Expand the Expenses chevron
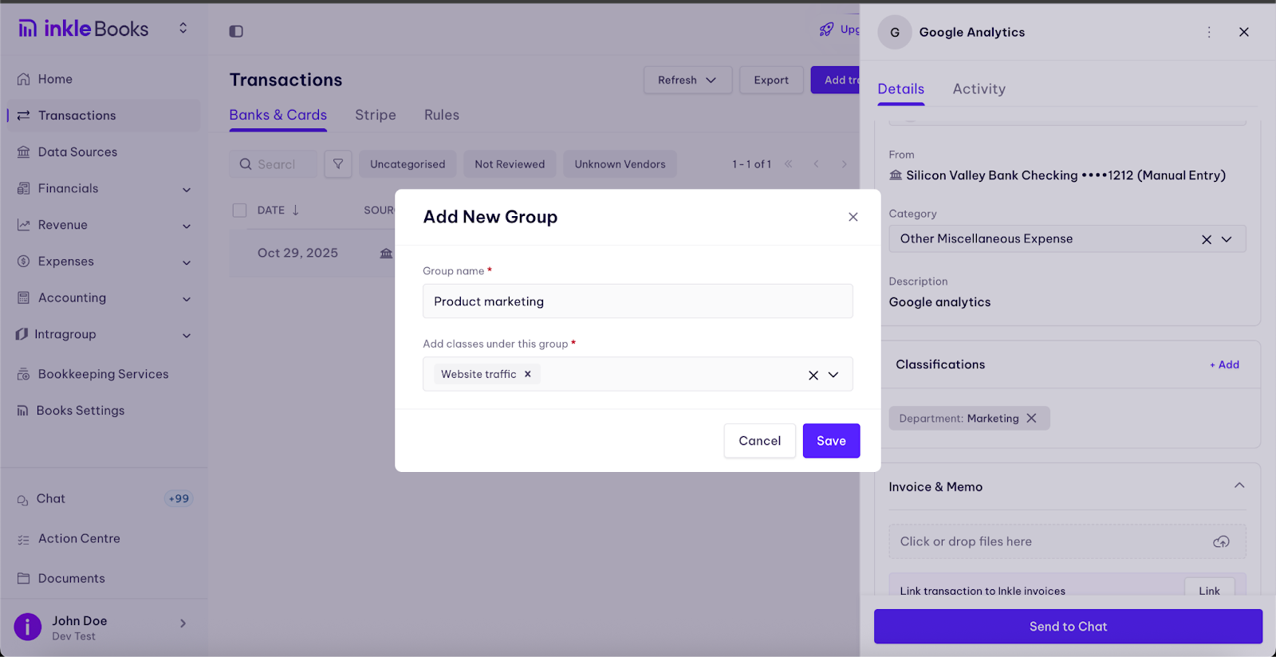 pyautogui.click(x=187, y=262)
